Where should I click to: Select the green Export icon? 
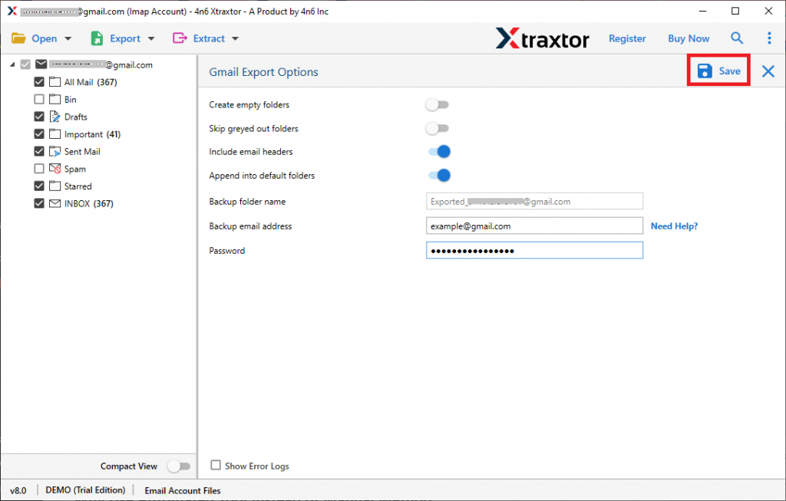[x=95, y=38]
